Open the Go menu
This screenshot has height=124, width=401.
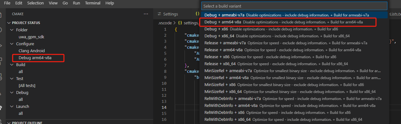click(x=65, y=3)
